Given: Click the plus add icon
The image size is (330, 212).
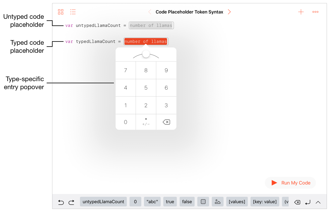Looking at the screenshot, I should [x=301, y=12].
